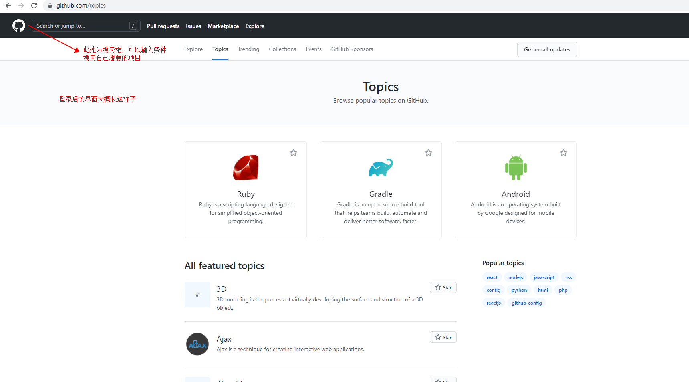Select the css popular topic tag
This screenshot has height=382, width=689.
568,277
